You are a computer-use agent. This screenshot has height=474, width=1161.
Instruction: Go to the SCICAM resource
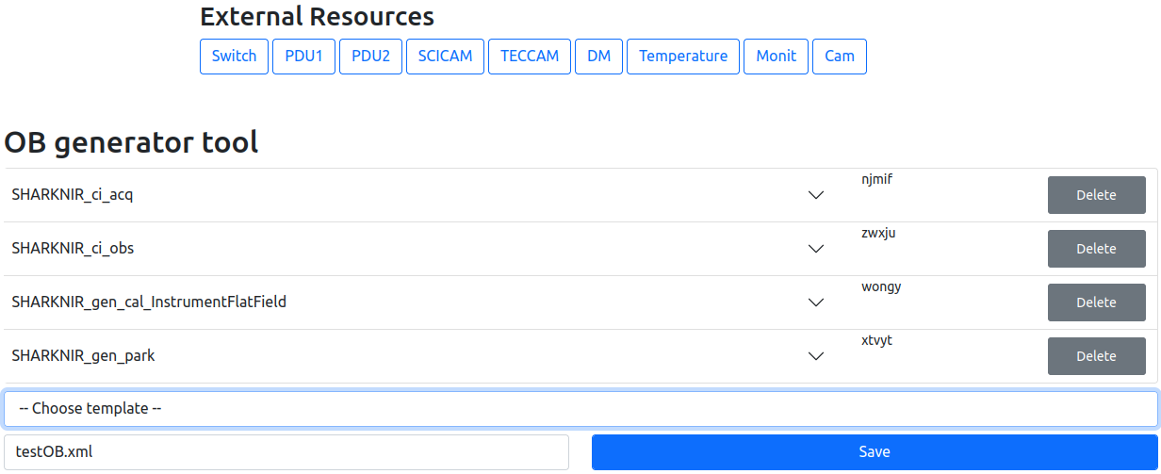445,56
